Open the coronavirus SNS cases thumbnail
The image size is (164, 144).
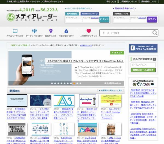click(x=17, y=129)
